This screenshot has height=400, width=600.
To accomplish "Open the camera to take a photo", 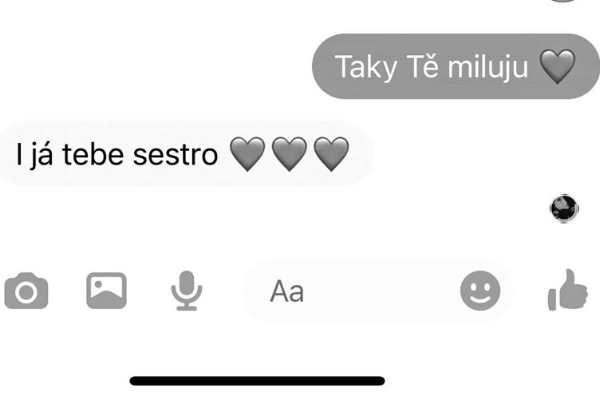I will (x=26, y=291).
